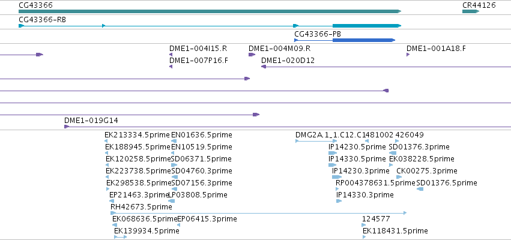The height and width of the screenshot is (240, 511).
Task: Click the SD01376.5prime EST glyph
Action: point(420,189)
